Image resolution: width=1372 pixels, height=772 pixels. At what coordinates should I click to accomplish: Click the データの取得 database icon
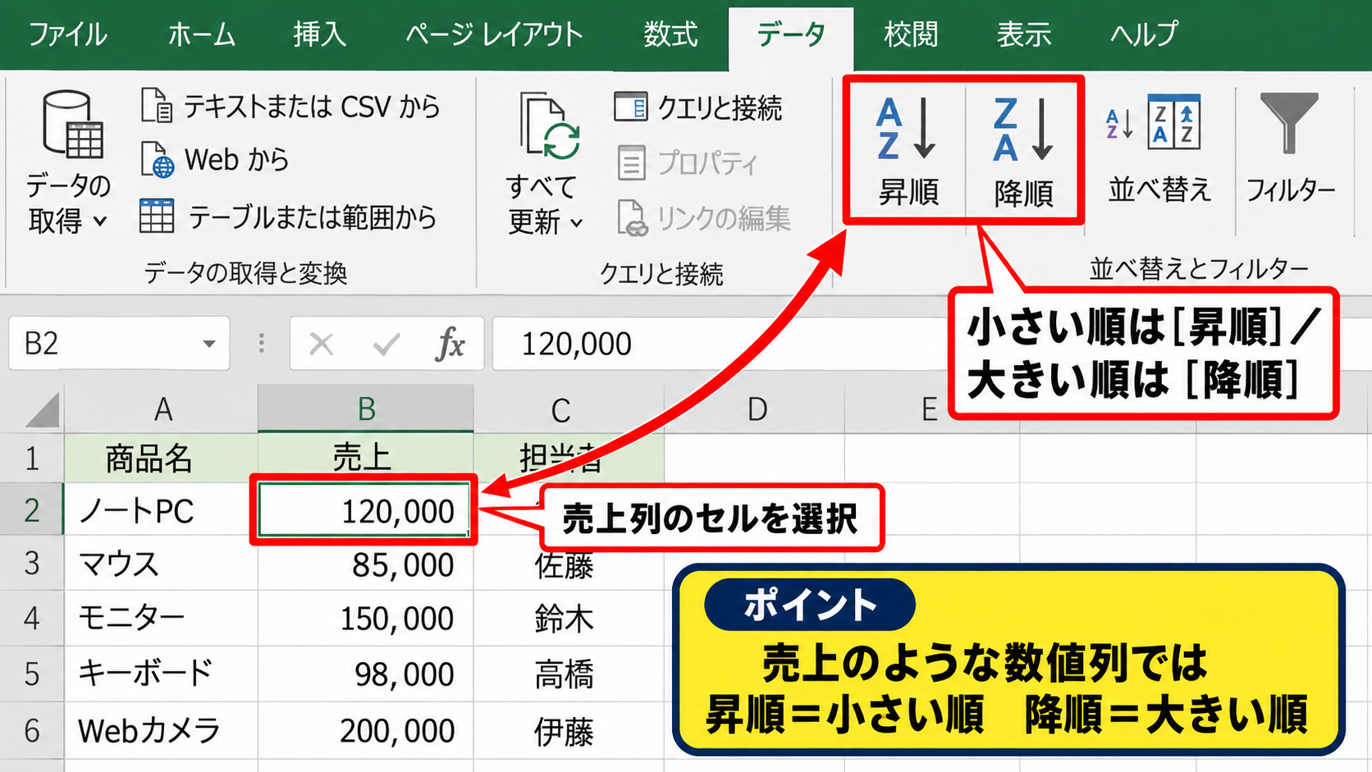click(72, 125)
